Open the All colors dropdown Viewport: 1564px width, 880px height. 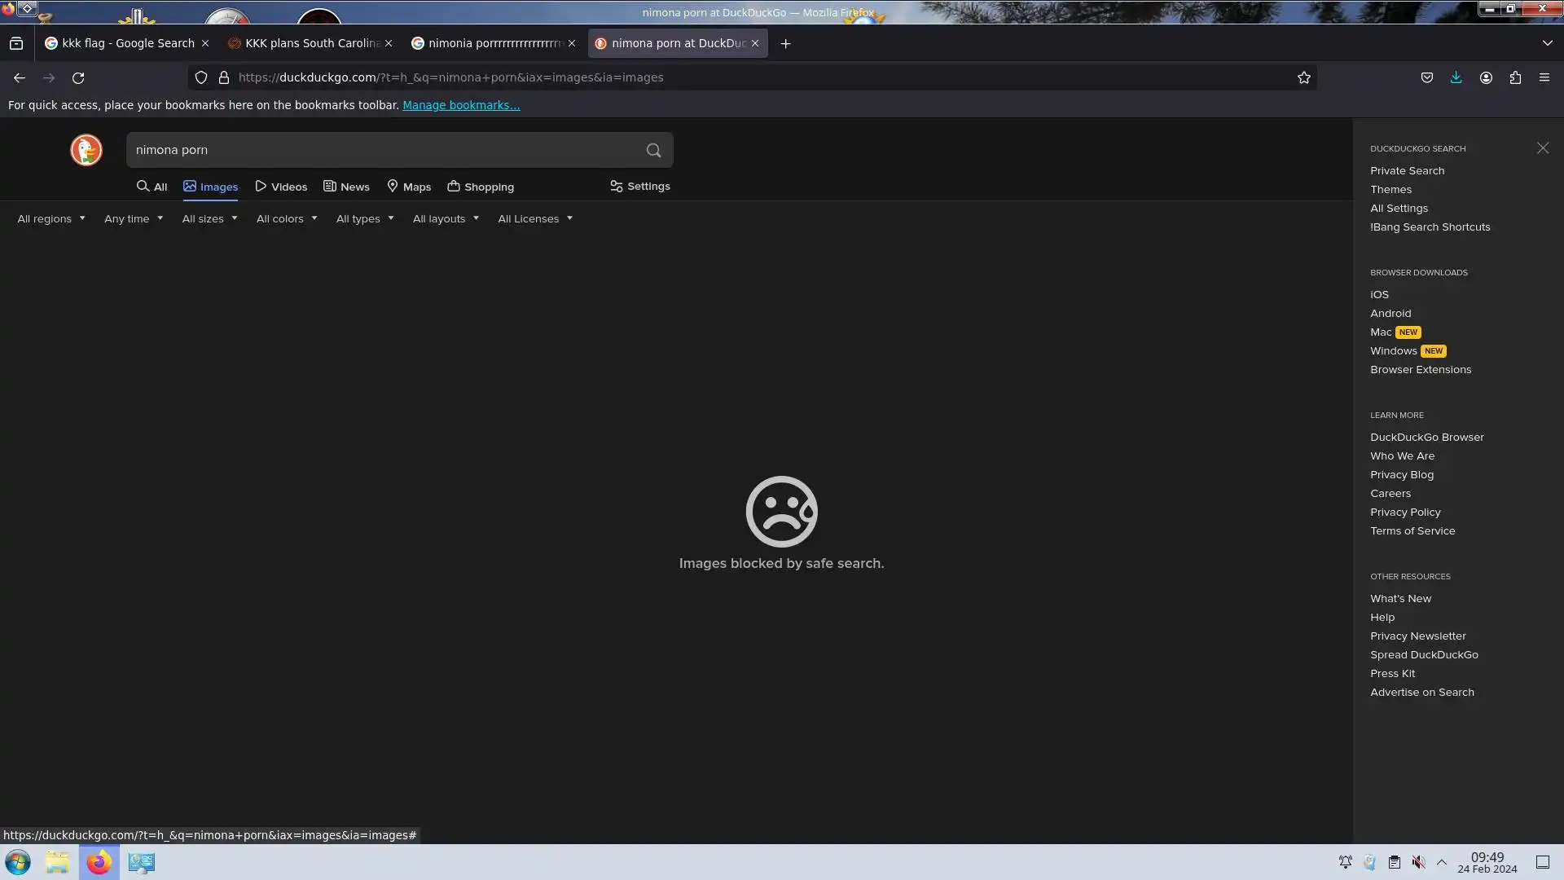coord(286,218)
